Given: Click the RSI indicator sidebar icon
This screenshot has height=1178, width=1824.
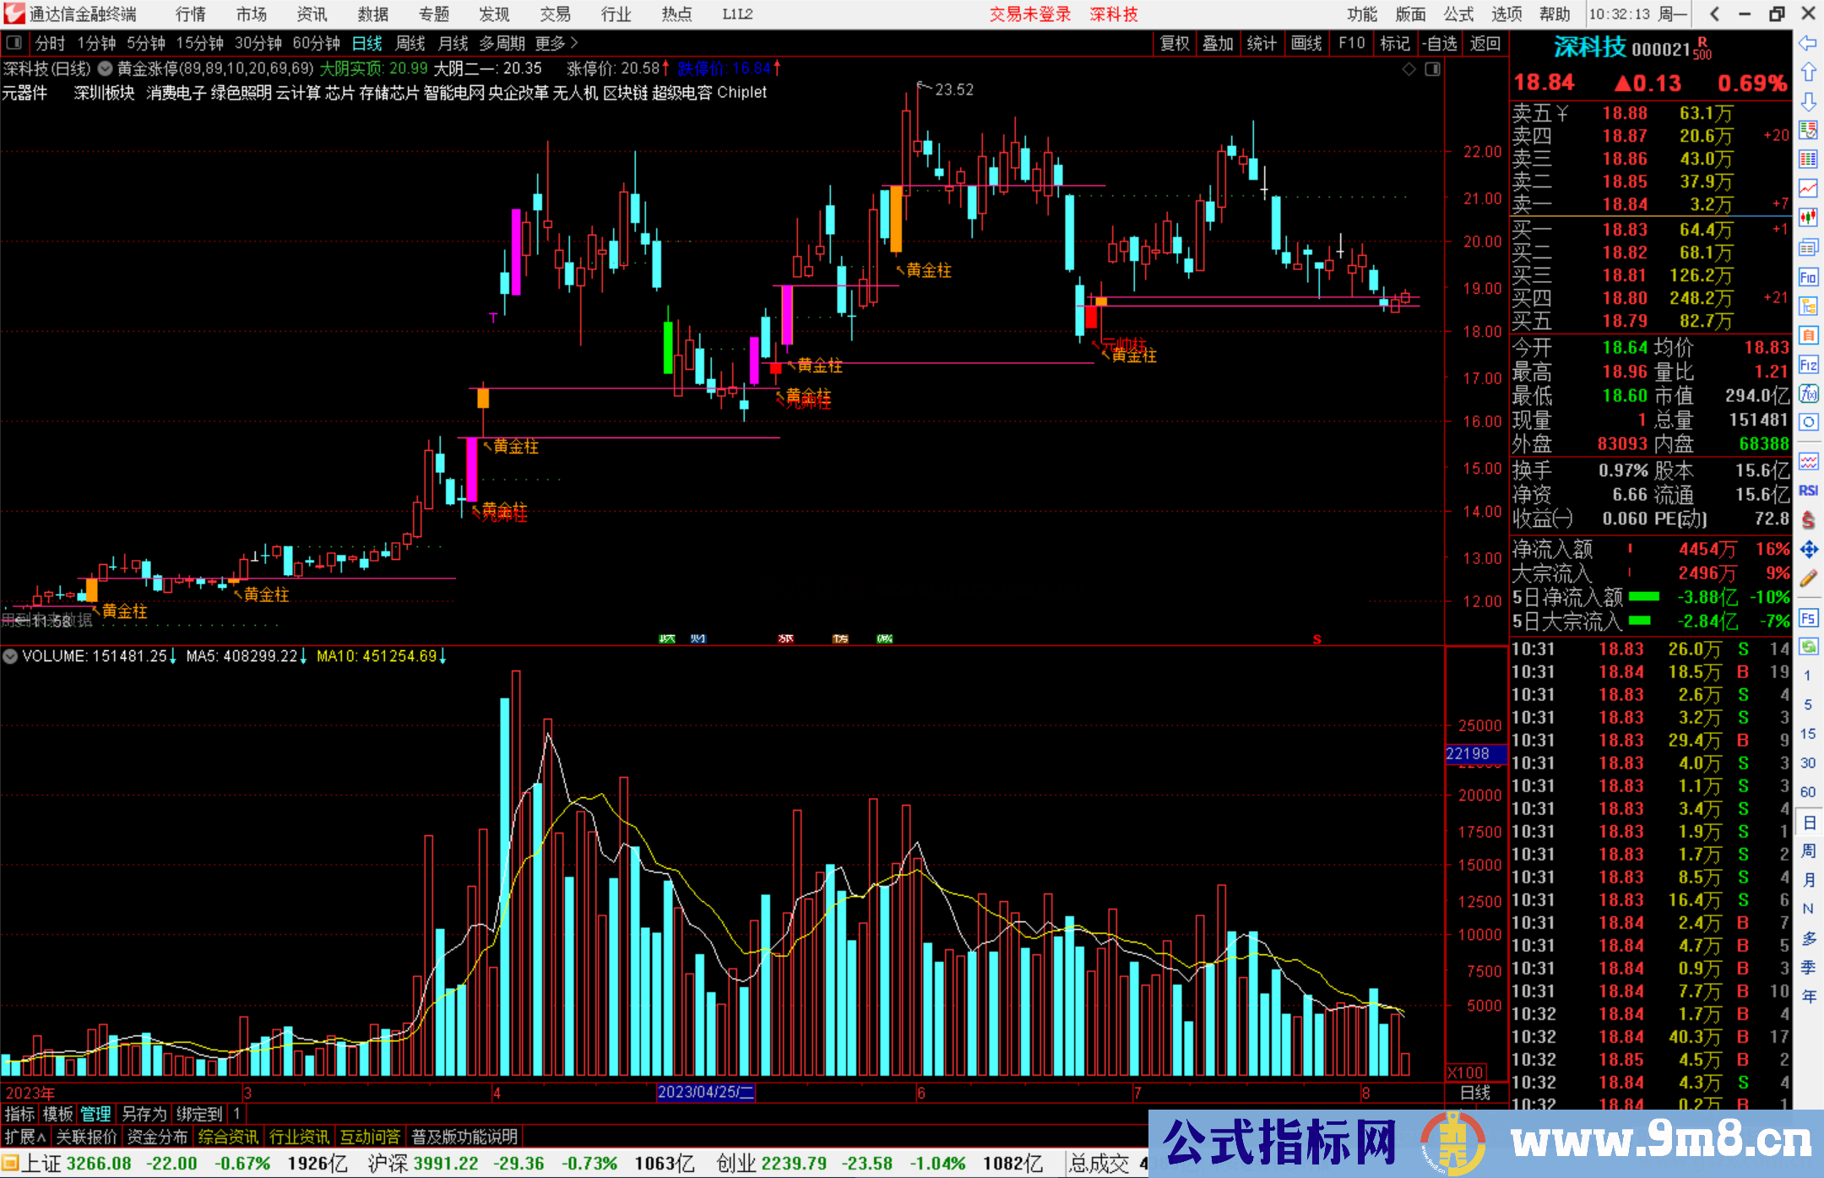Looking at the screenshot, I should click(x=1808, y=491).
